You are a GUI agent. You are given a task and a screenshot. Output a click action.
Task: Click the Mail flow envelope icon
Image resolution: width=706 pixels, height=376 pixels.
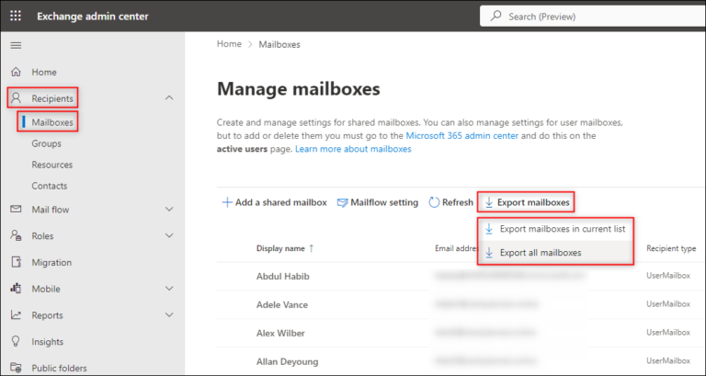click(16, 210)
